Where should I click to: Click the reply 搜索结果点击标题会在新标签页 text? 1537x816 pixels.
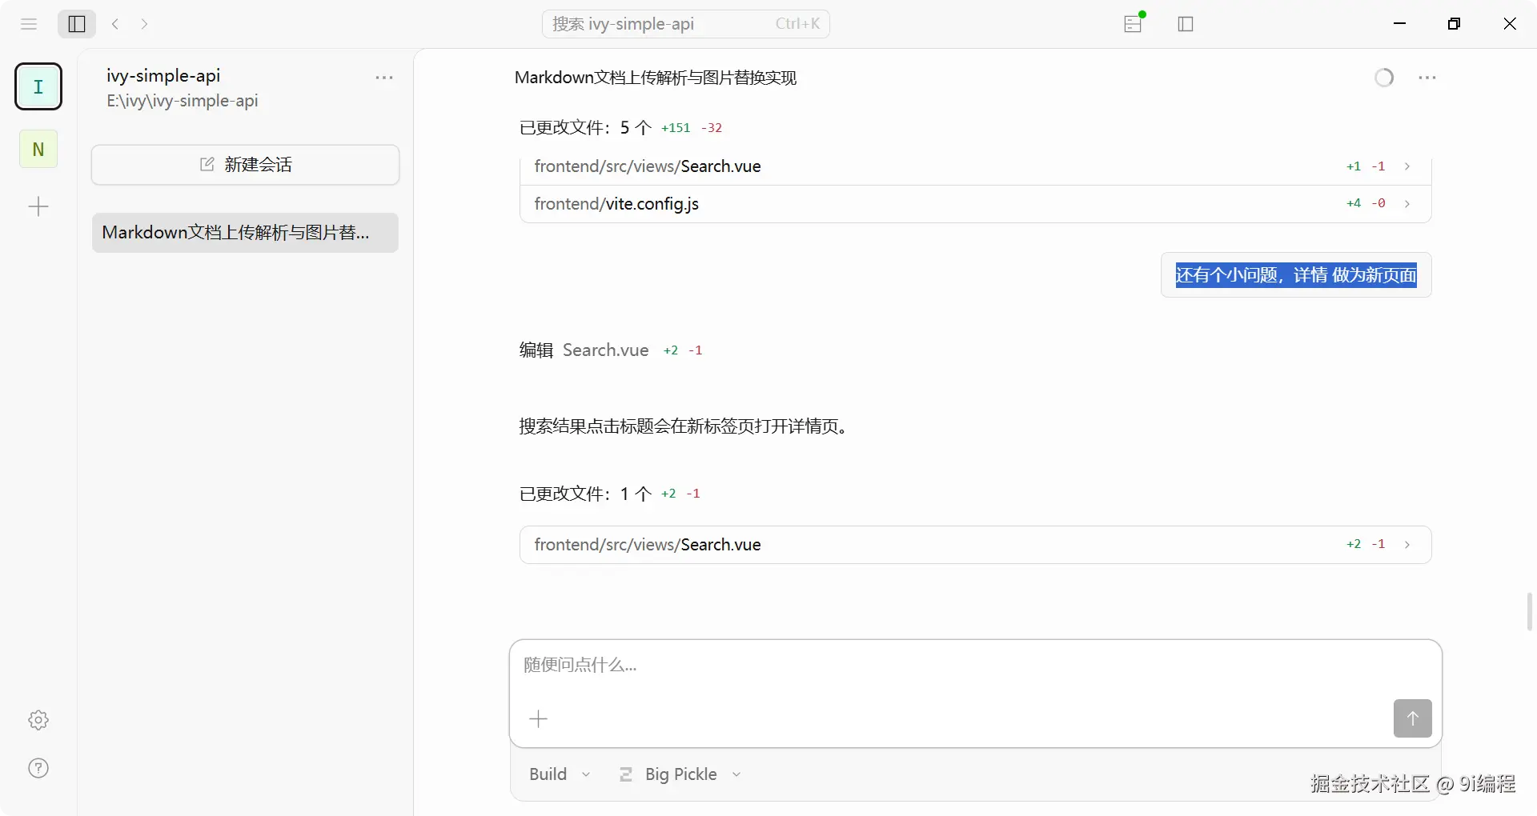point(685,426)
